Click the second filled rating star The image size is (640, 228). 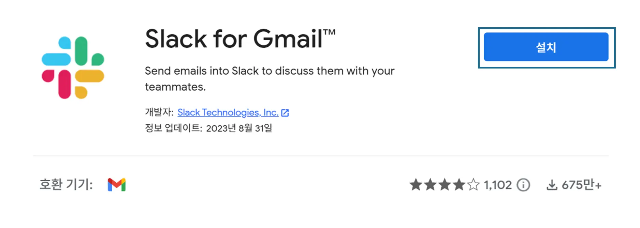(430, 185)
